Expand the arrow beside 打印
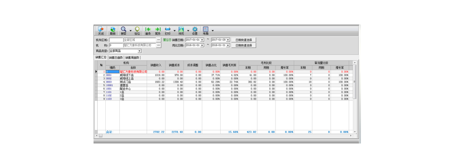The height and width of the screenshot is (168, 454). click(x=174, y=30)
